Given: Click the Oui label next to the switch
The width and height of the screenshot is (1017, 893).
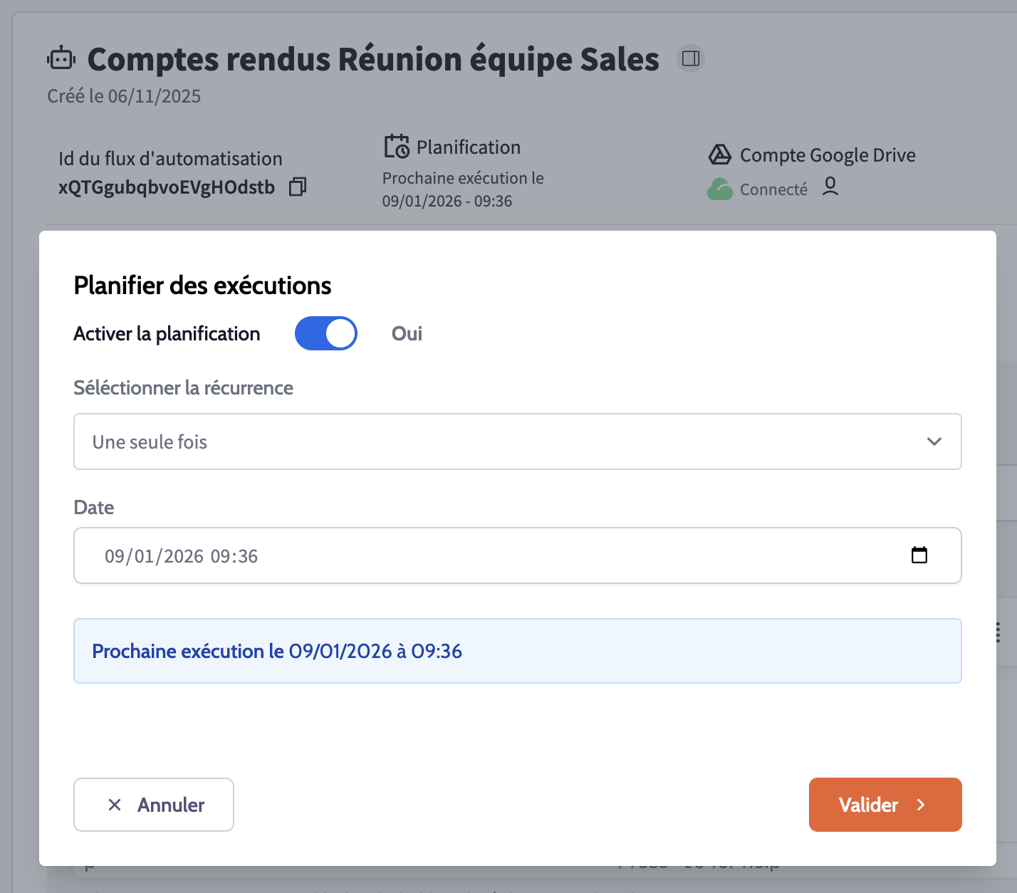Looking at the screenshot, I should [x=407, y=333].
